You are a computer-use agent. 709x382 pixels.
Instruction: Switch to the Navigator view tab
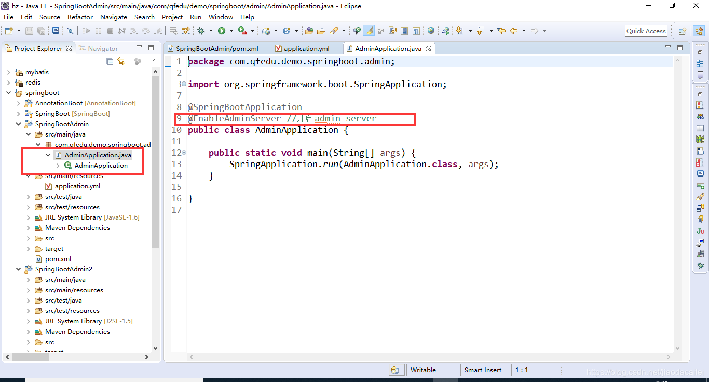[98, 48]
